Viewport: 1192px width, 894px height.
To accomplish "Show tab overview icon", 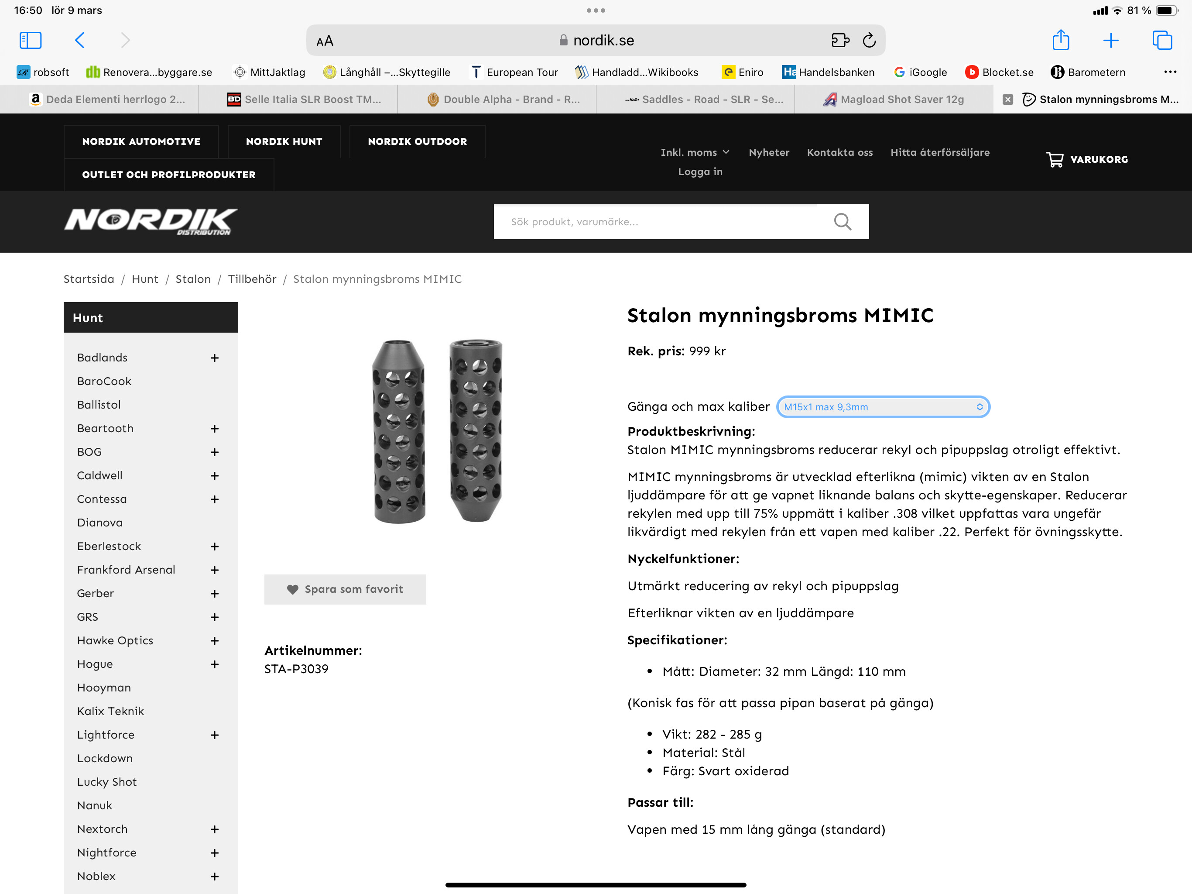I will click(x=1162, y=41).
